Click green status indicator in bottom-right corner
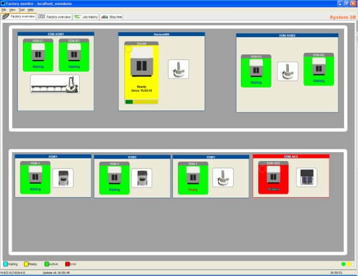 [343, 264]
